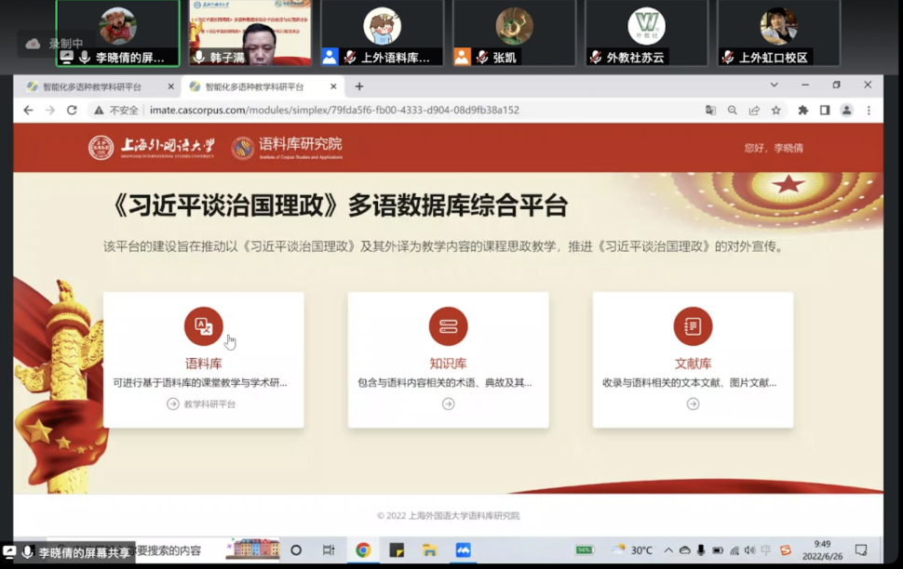The height and width of the screenshot is (569, 903).
Task: Toggle the bookmark star for this page
Action: (x=777, y=110)
